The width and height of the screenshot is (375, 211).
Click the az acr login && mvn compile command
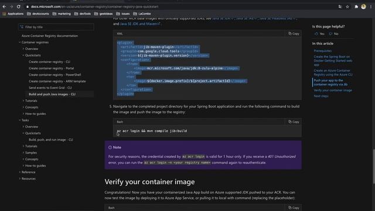[x=152, y=131]
